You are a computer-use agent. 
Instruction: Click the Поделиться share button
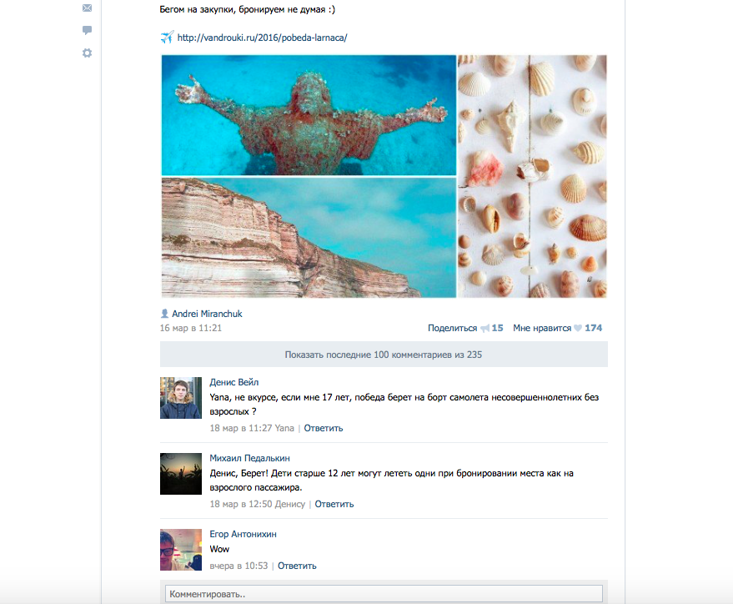click(x=452, y=329)
